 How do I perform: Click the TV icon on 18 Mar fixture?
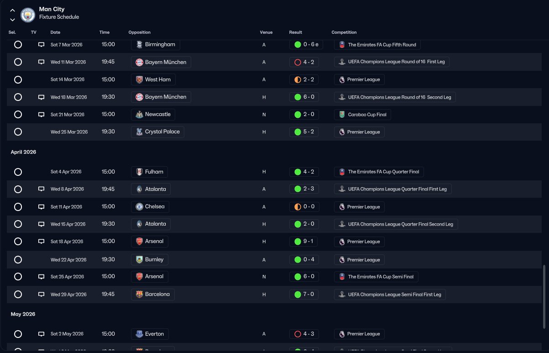(x=41, y=97)
